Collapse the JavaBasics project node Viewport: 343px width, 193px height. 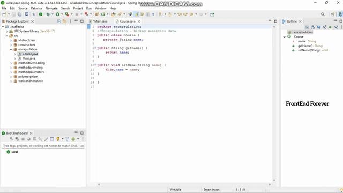click(3, 27)
